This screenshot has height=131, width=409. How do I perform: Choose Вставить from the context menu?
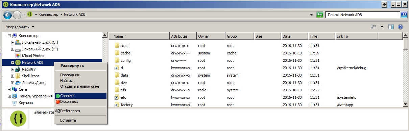click(x=80, y=120)
